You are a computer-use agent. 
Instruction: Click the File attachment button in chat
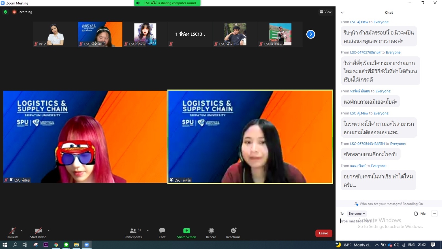(420, 214)
